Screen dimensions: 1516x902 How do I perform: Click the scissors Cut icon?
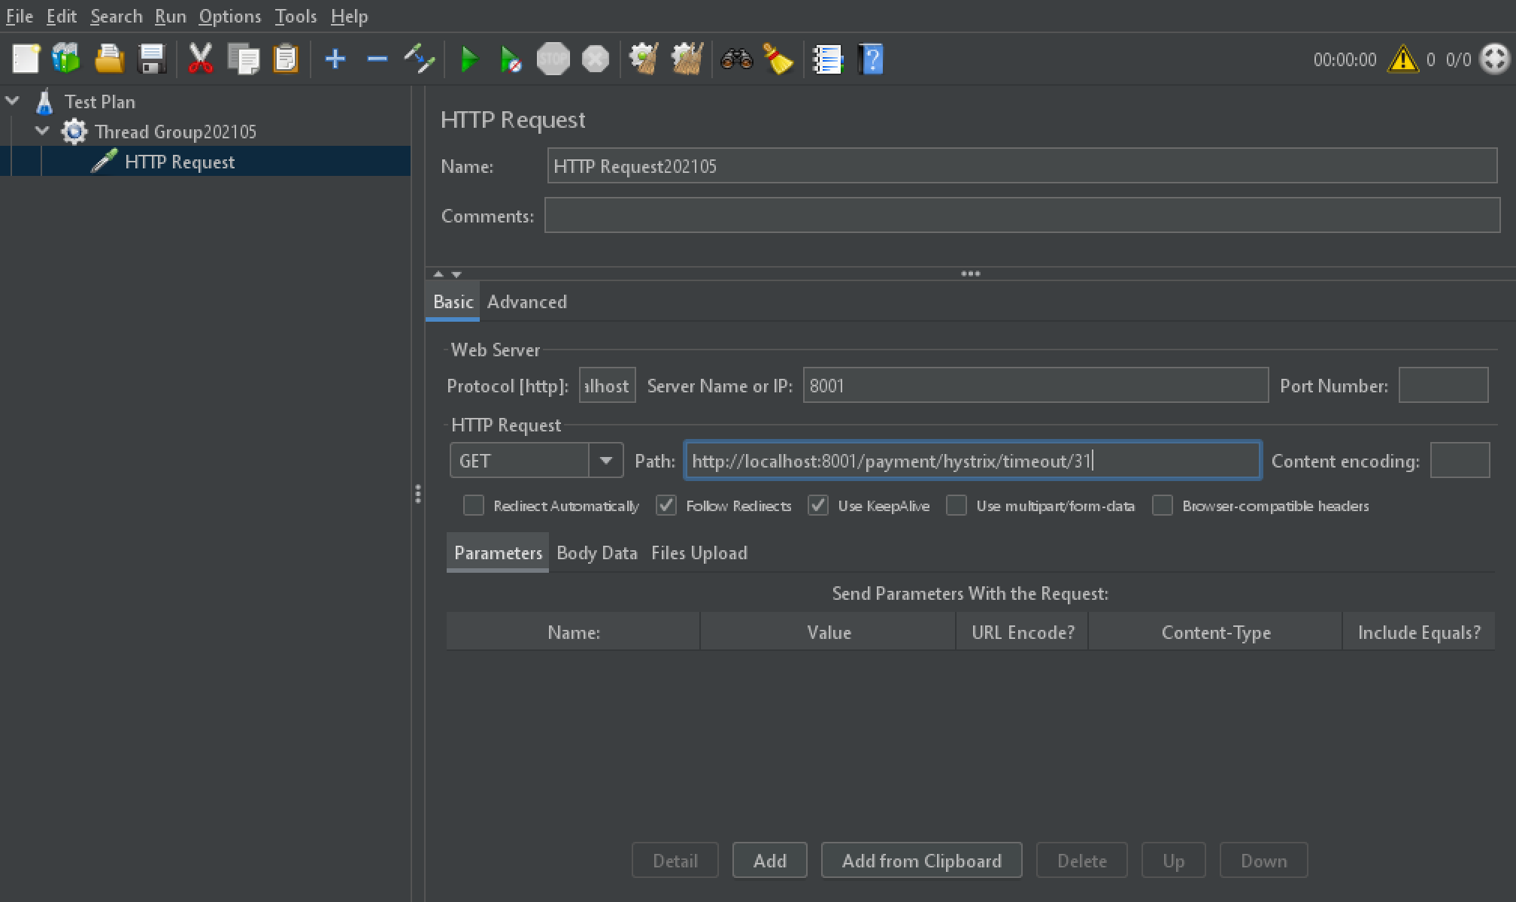(200, 59)
